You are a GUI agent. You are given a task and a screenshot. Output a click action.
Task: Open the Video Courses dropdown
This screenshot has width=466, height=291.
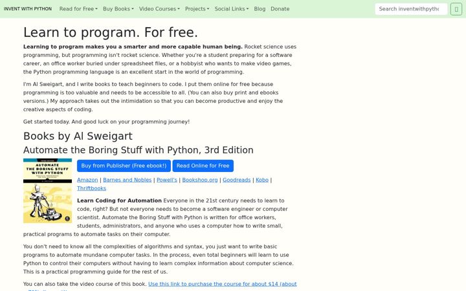[x=159, y=9]
